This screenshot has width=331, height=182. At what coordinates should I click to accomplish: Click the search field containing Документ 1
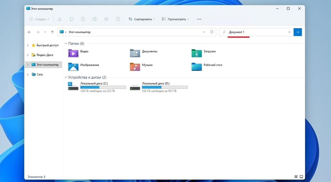(x=257, y=32)
